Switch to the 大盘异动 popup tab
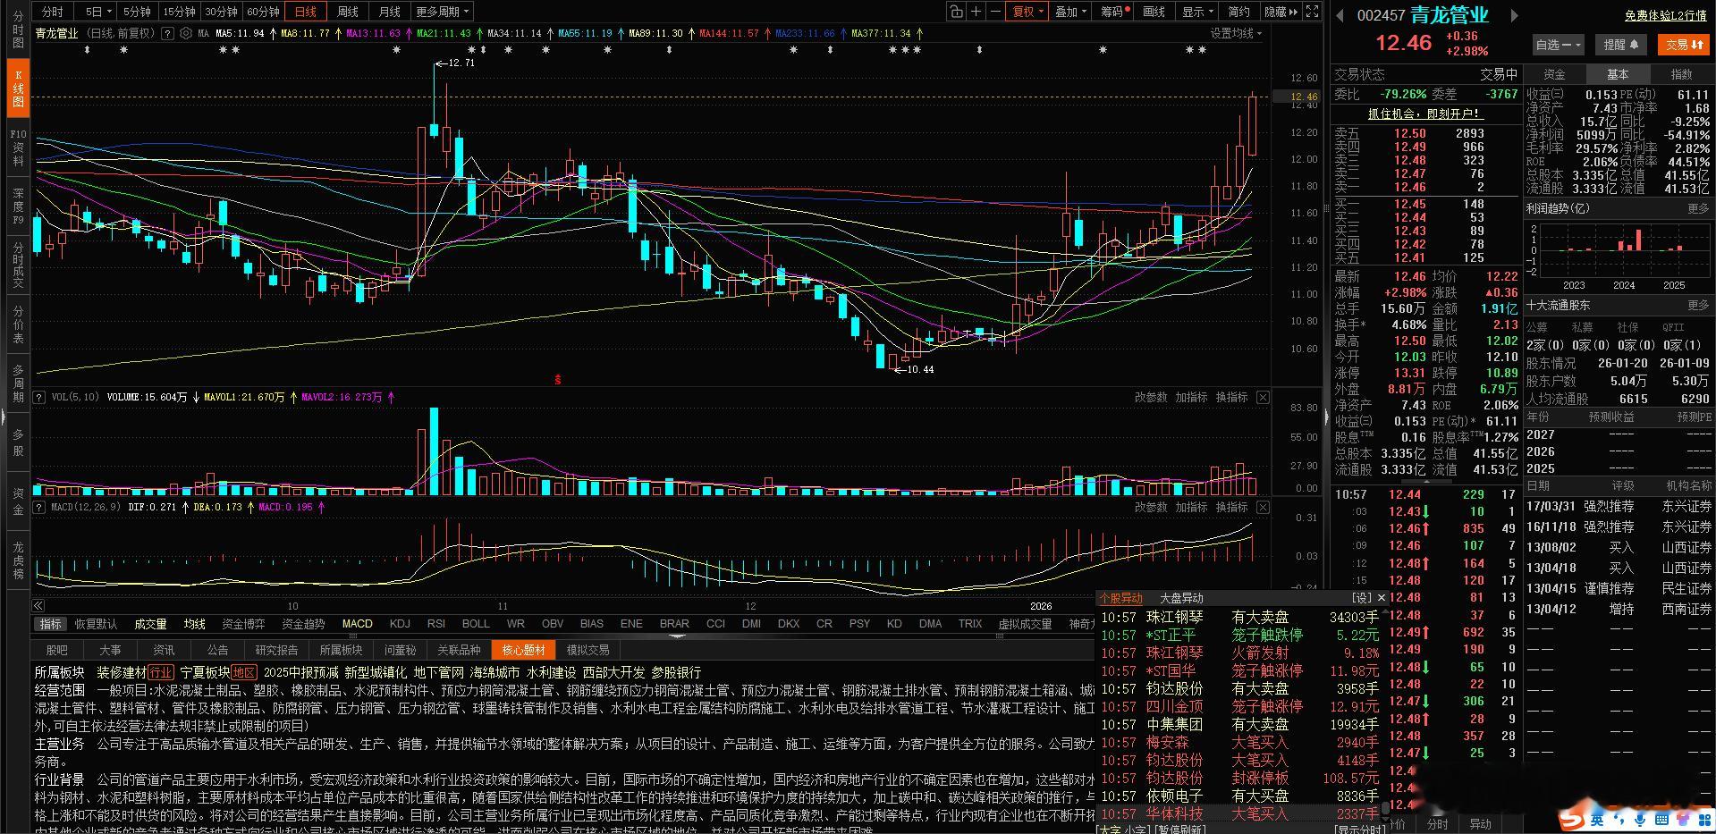The image size is (1716, 834). [1181, 598]
